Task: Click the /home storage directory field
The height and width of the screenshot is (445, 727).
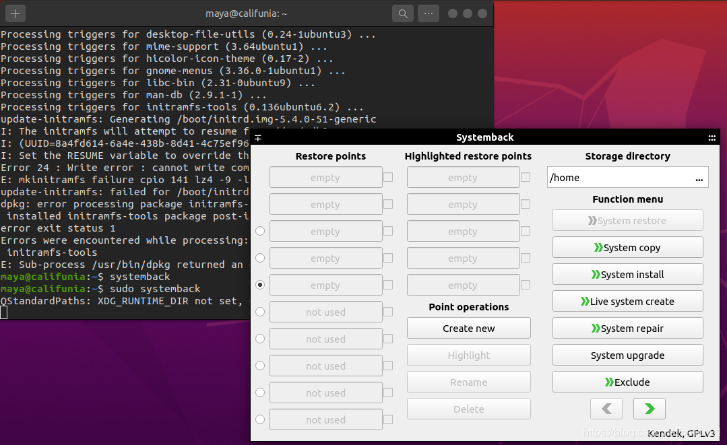Action: click(628, 177)
